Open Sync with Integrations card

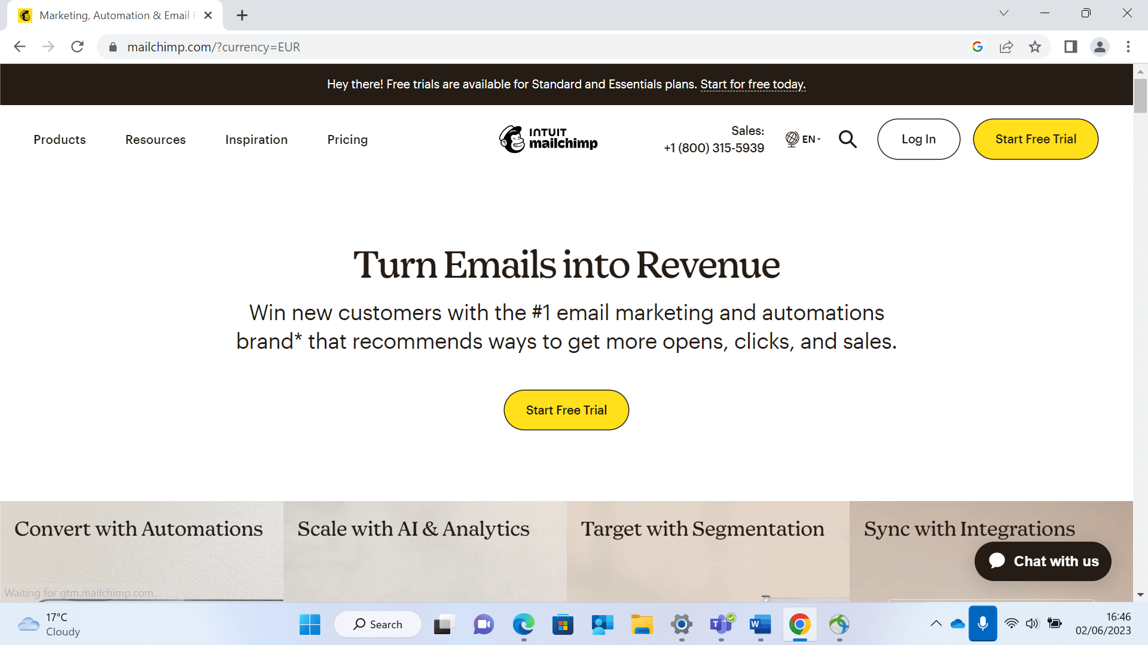coord(991,551)
